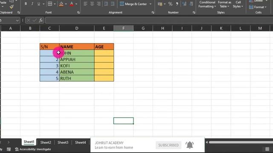The height and width of the screenshot is (153, 273).
Task: Open the Format cells menu
Action: pyautogui.click(x=258, y=7)
